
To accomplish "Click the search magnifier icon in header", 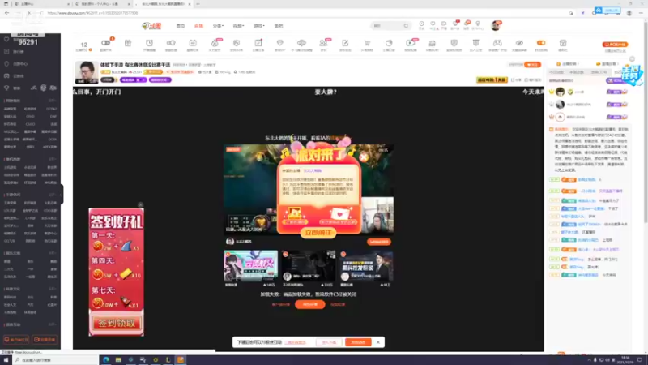I will [406, 26].
